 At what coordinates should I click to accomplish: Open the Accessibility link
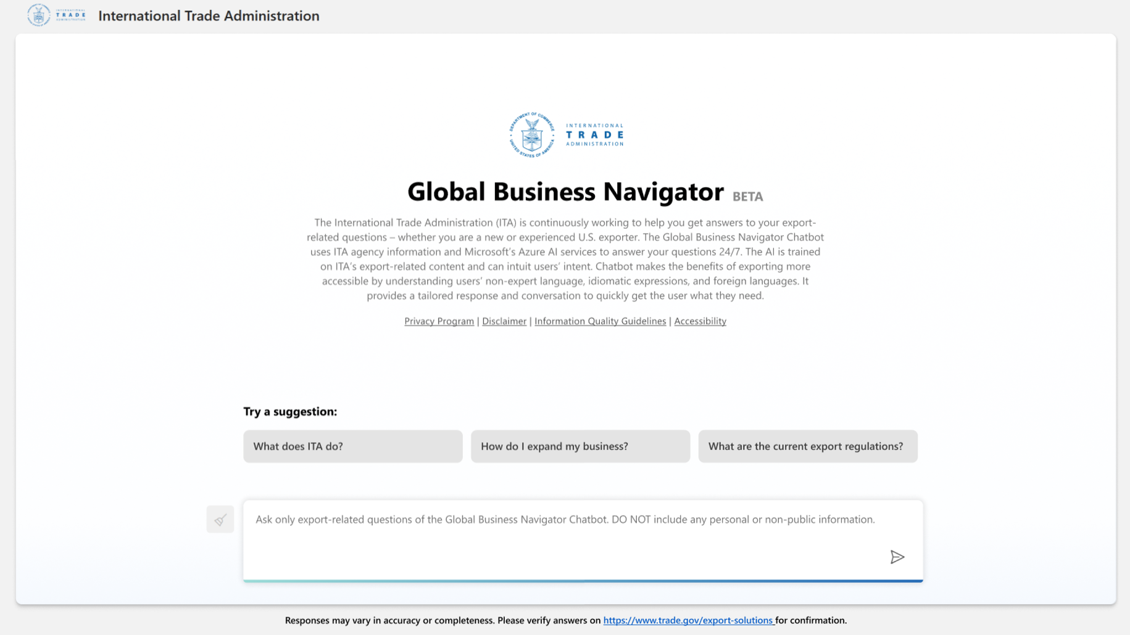point(700,321)
